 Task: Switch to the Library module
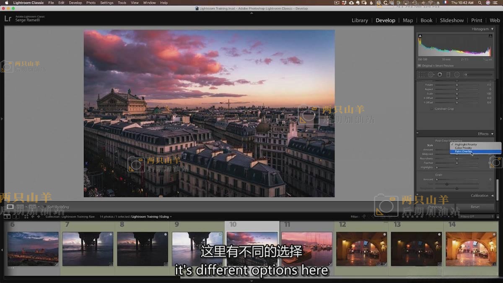point(360,20)
